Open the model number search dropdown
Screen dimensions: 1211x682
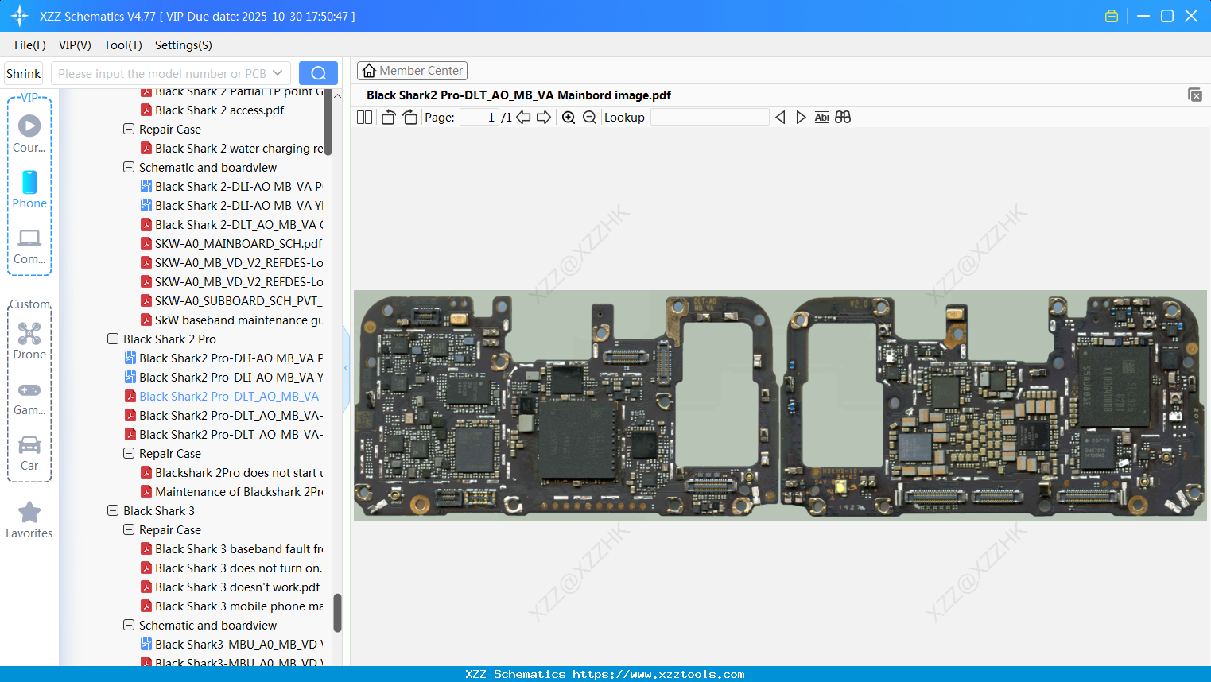point(278,72)
